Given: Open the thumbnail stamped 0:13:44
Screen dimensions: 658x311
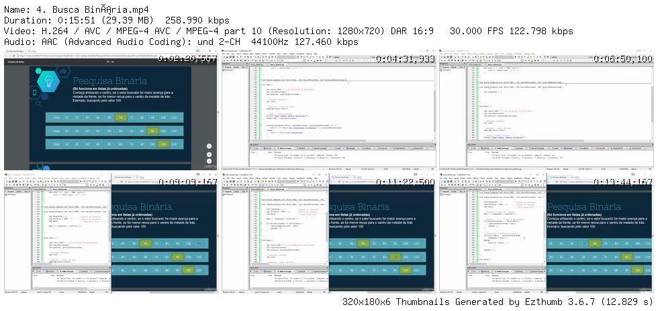Looking at the screenshot, I should (x=547, y=232).
